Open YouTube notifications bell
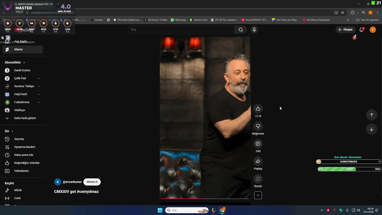382x215 pixels. pos(361,30)
